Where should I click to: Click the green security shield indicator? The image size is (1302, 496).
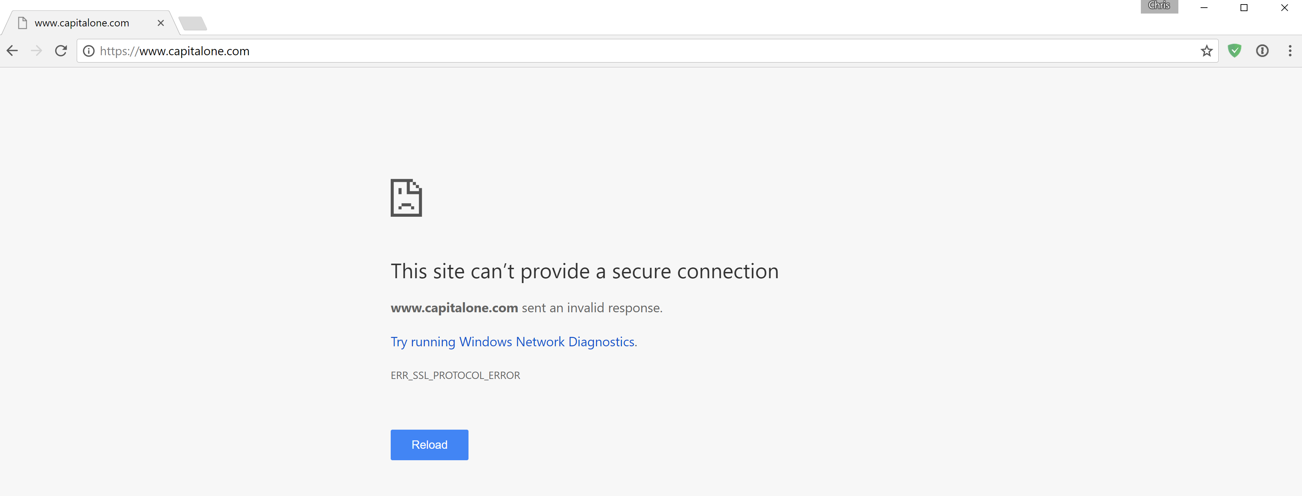pos(1235,51)
